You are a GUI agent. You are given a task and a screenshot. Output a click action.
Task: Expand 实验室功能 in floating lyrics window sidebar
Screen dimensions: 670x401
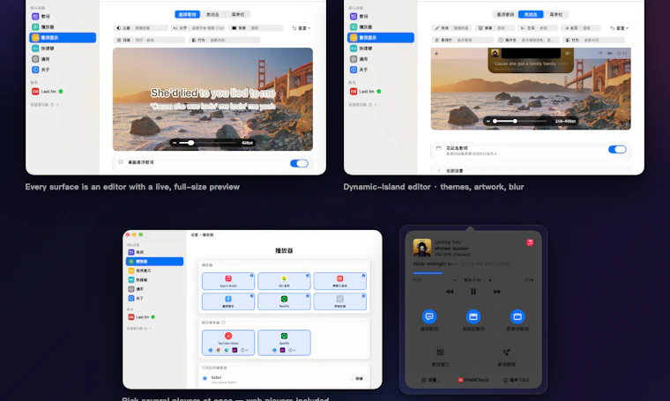point(44,105)
